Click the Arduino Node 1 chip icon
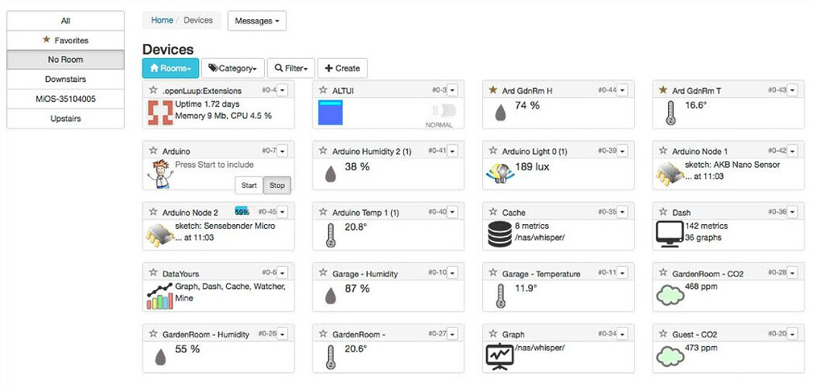Image resolution: width=833 pixels, height=388 pixels. (670, 174)
